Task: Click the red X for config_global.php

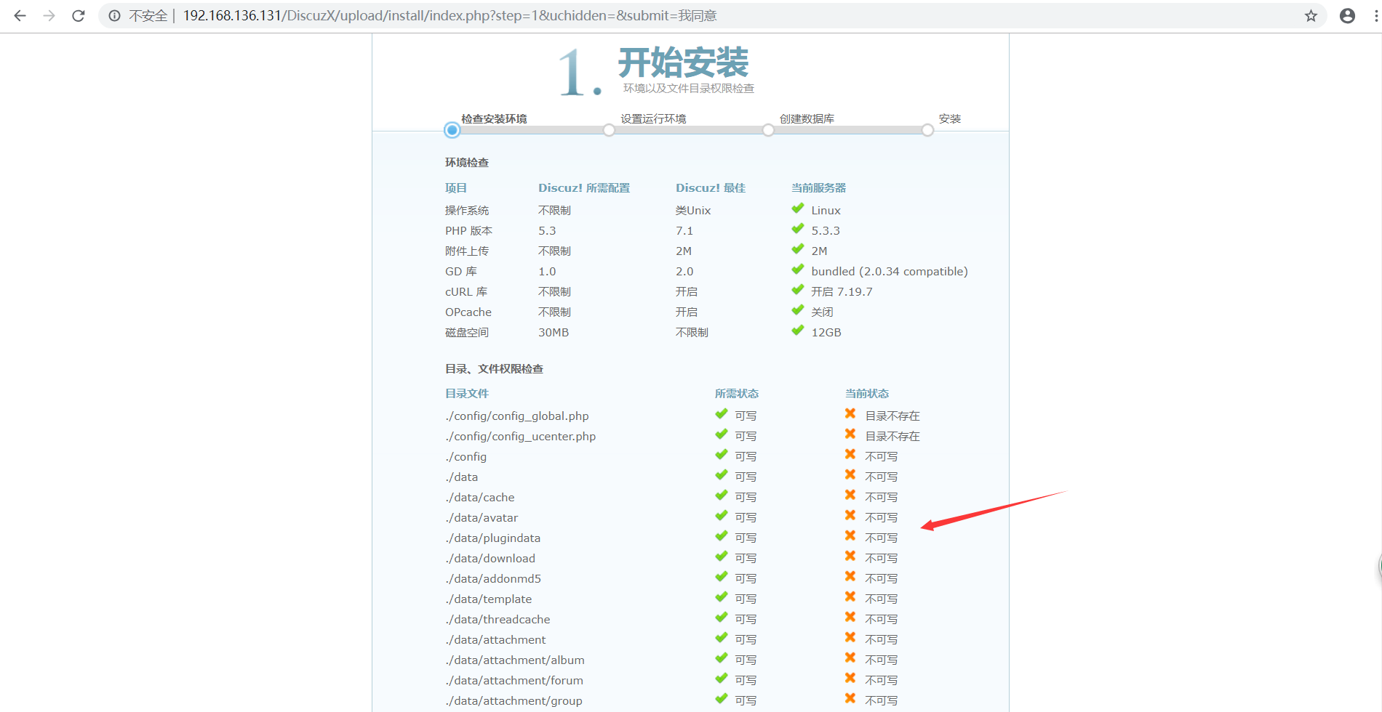Action: coord(850,413)
